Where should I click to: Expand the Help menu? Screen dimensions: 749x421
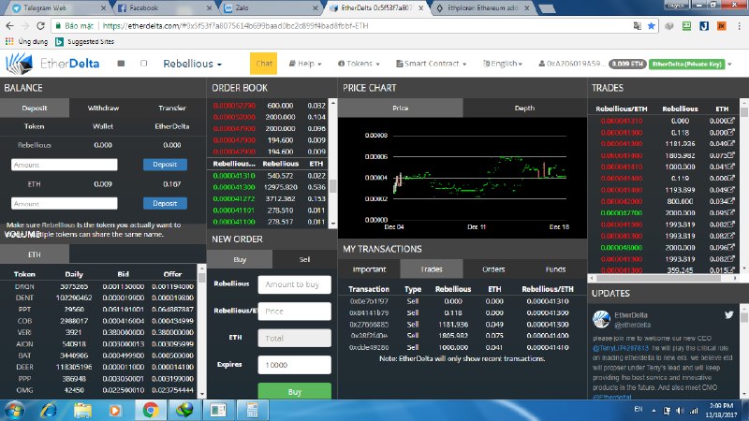point(305,64)
